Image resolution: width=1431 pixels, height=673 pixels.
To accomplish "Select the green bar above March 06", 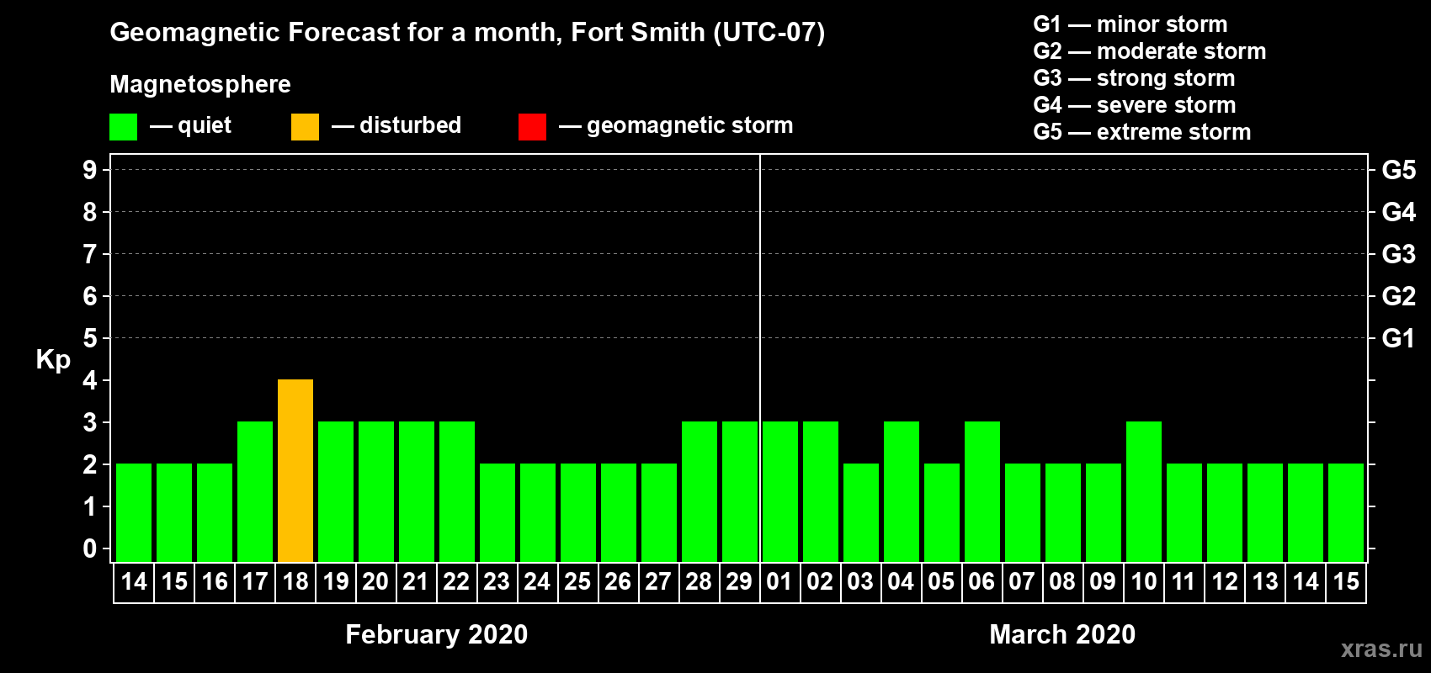I will coord(982,491).
